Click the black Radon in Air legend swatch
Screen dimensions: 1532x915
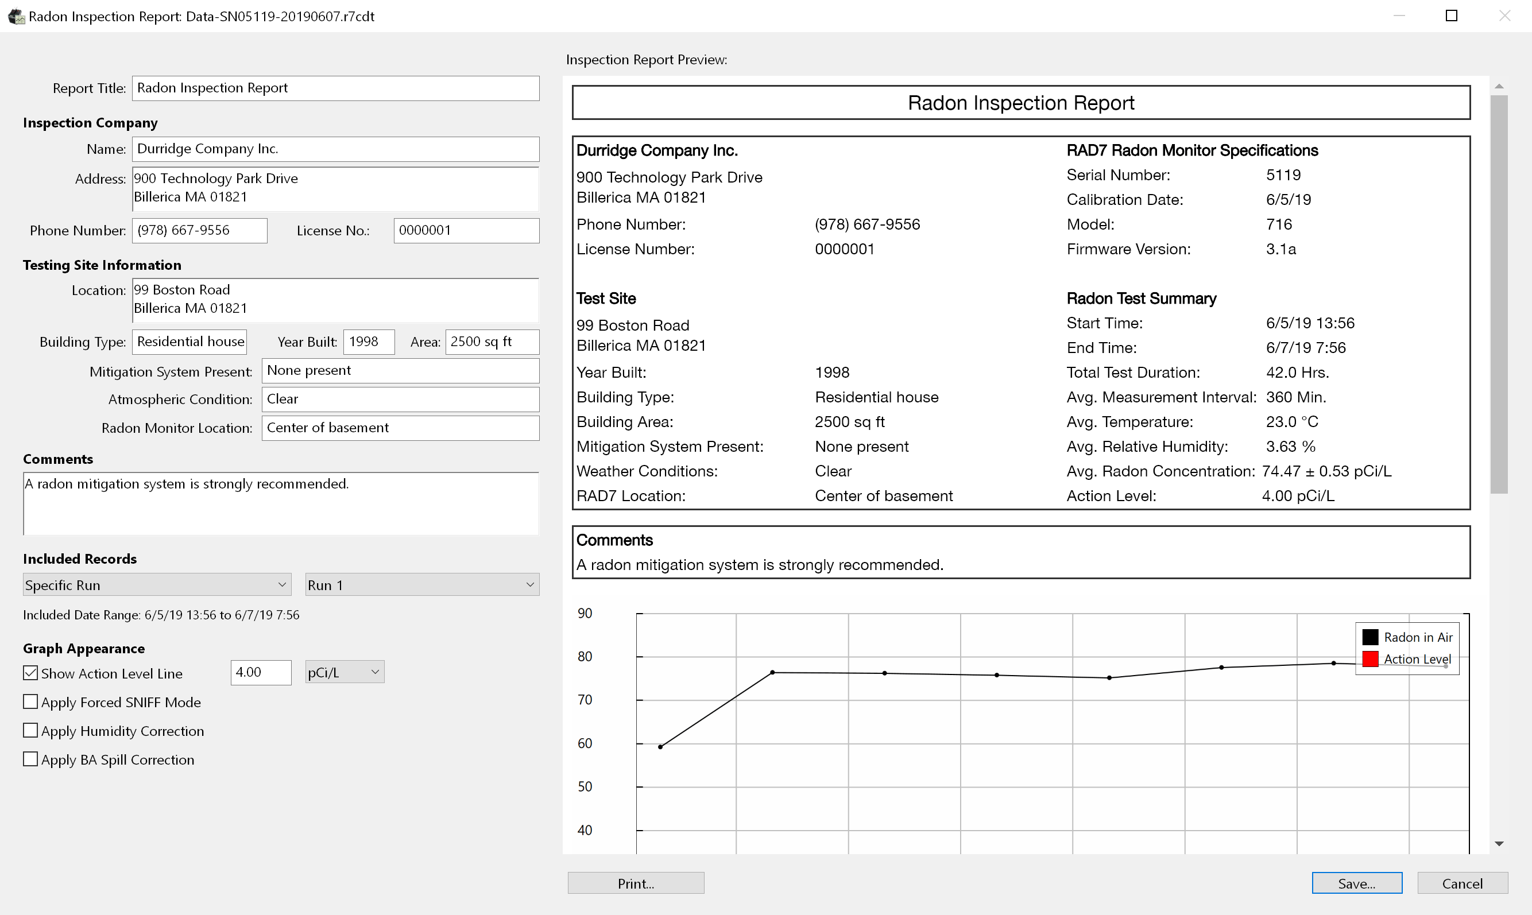pyautogui.click(x=1370, y=637)
